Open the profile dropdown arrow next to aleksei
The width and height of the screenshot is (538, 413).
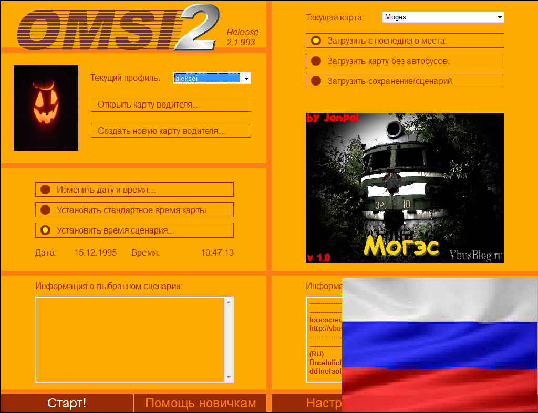pos(246,79)
